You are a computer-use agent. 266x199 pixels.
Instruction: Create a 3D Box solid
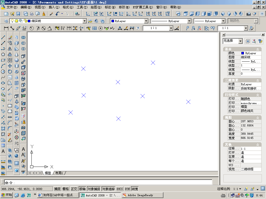[x=16, y=43]
